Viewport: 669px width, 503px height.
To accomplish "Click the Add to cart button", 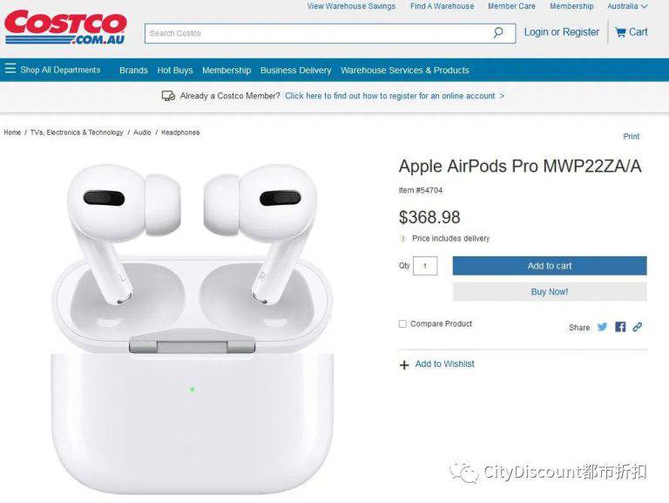I will point(550,266).
